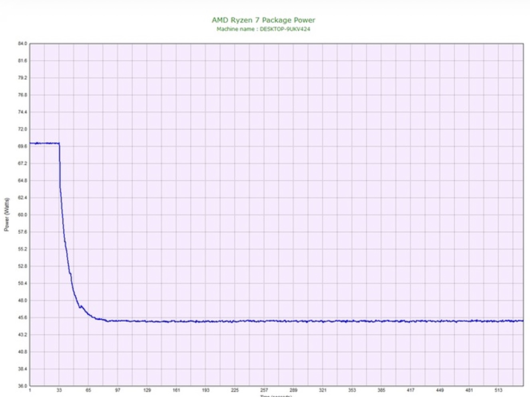
Task: Click the '74.4' power axis value
Action: (22, 112)
